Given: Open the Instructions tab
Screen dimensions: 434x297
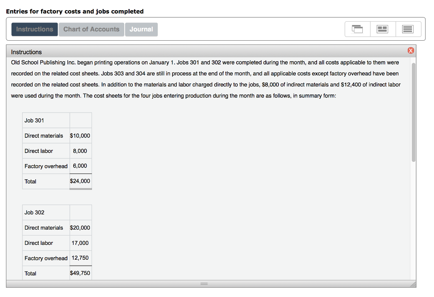Looking at the screenshot, I should (x=35, y=29).
